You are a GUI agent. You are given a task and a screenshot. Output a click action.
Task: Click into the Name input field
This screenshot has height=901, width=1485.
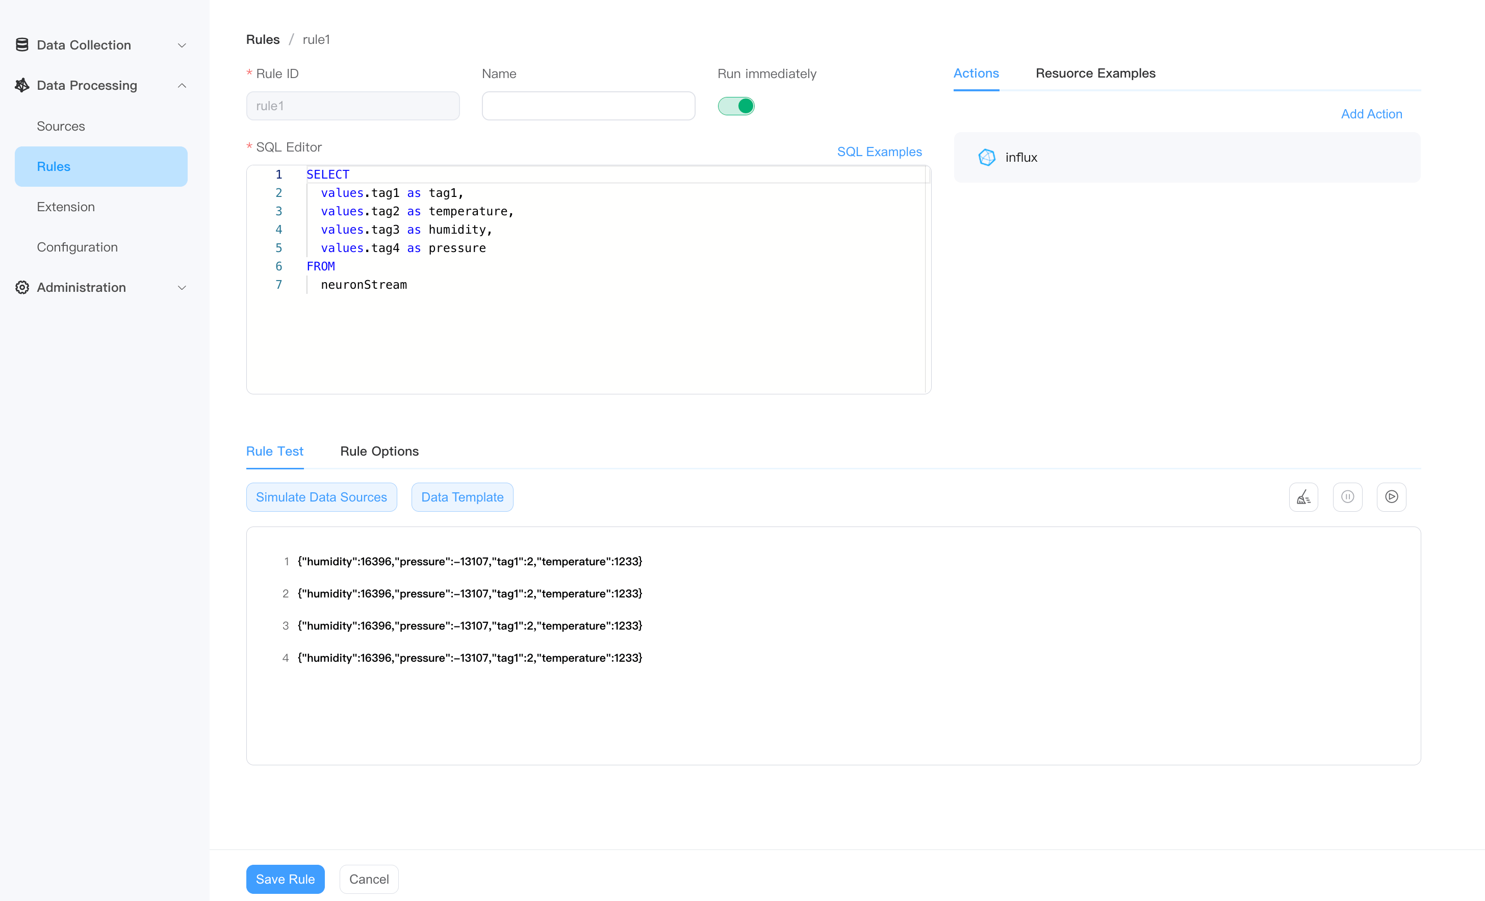click(588, 106)
